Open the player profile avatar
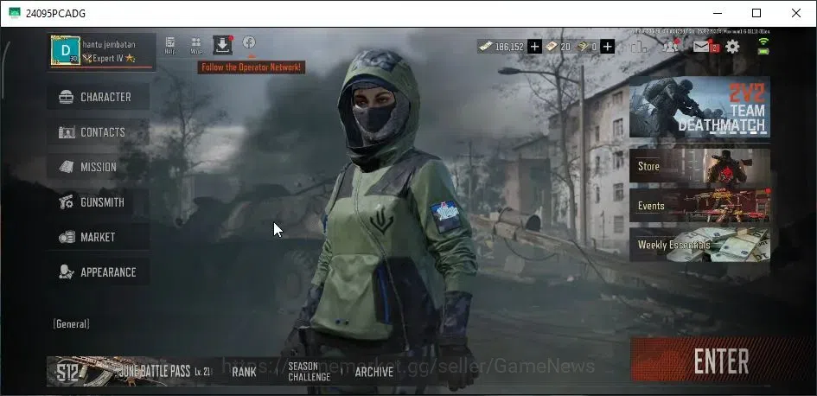817x396 pixels. coord(65,50)
